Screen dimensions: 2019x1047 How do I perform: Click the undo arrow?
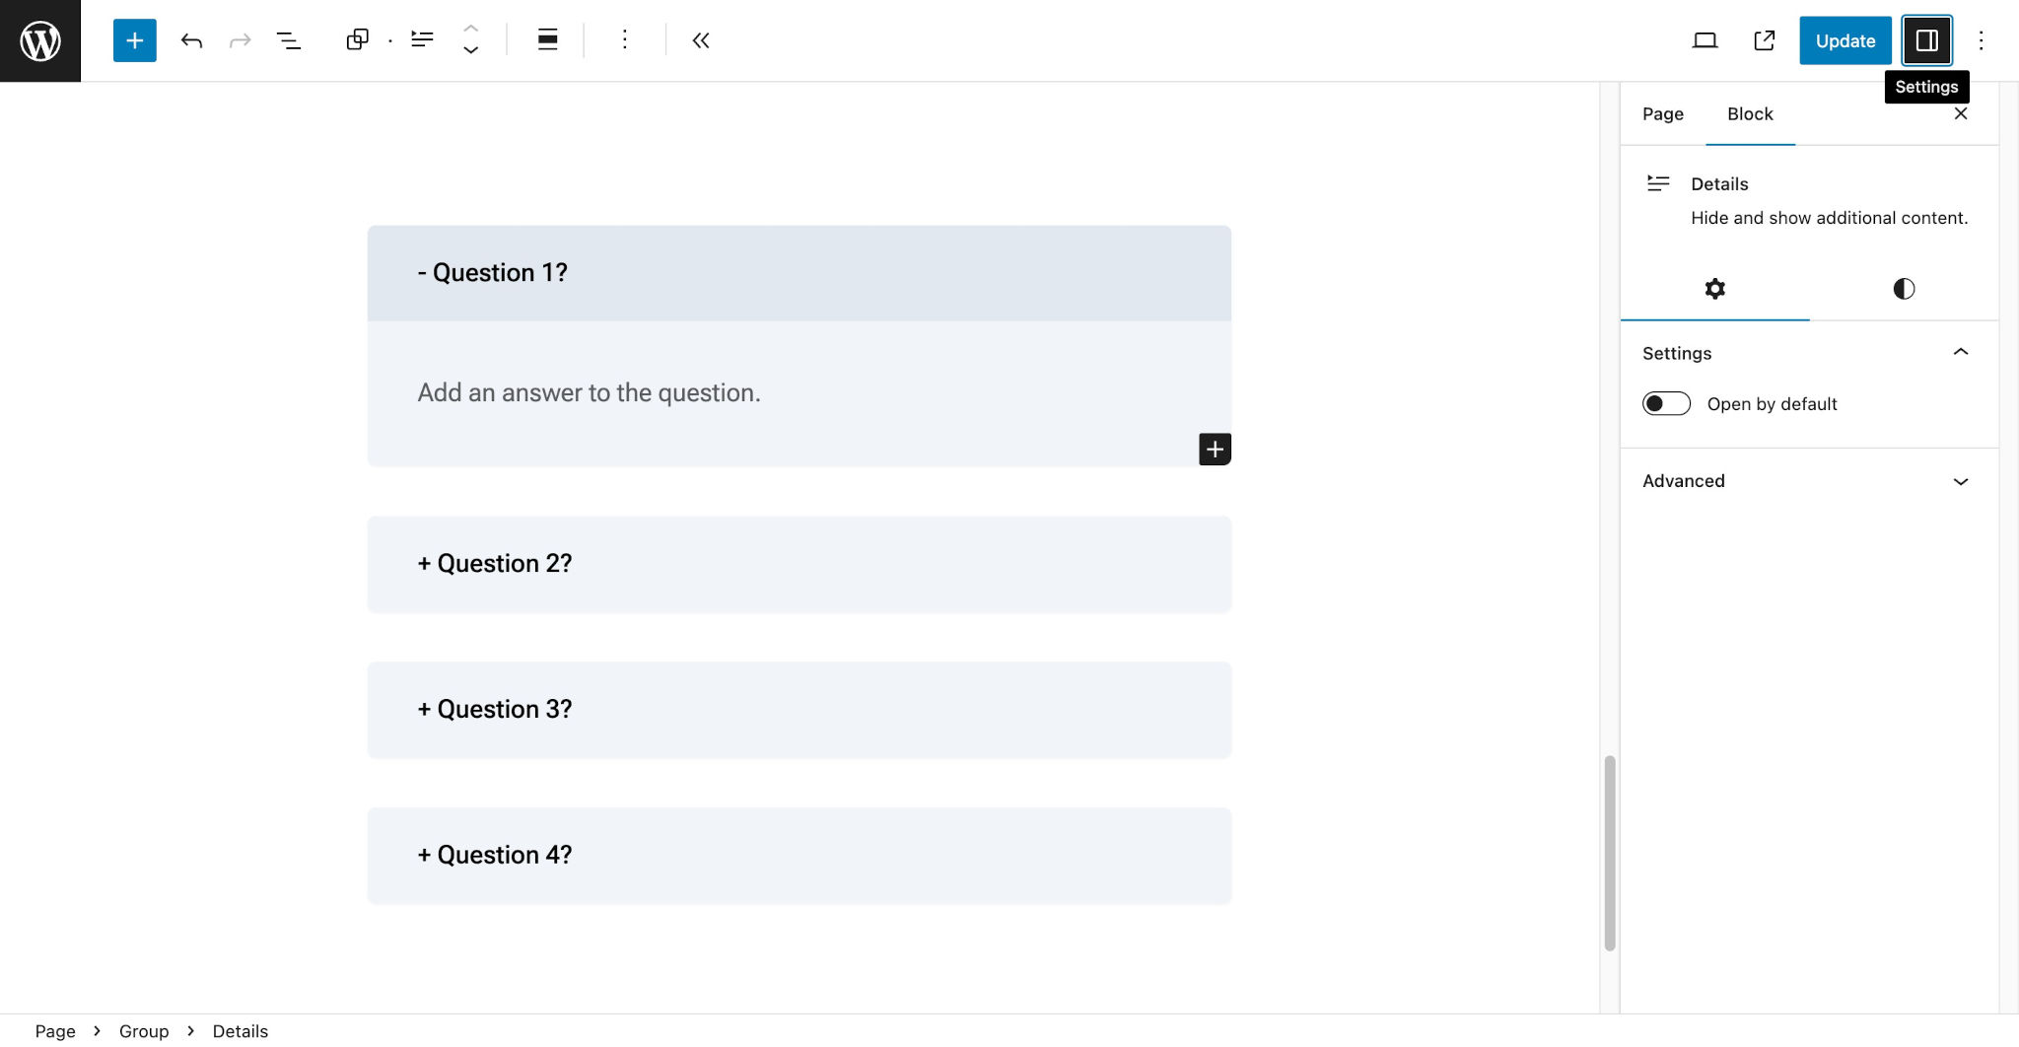[x=192, y=40]
